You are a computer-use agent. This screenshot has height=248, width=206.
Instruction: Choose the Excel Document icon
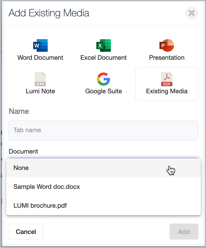pyautogui.click(x=104, y=46)
